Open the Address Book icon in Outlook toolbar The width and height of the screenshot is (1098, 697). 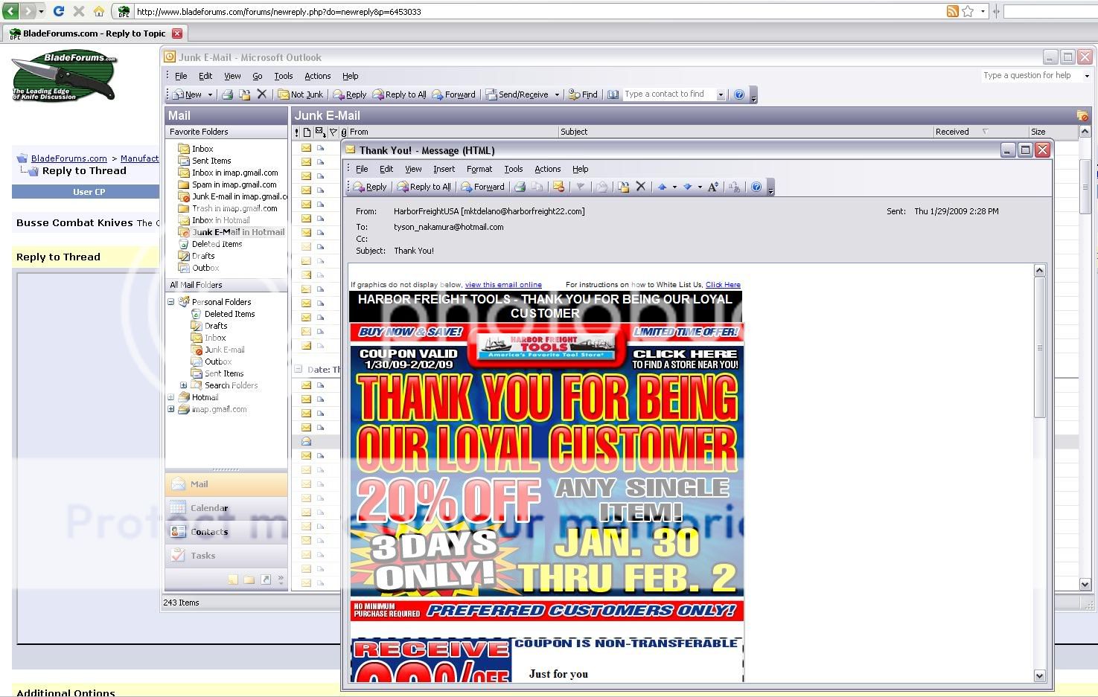point(613,94)
